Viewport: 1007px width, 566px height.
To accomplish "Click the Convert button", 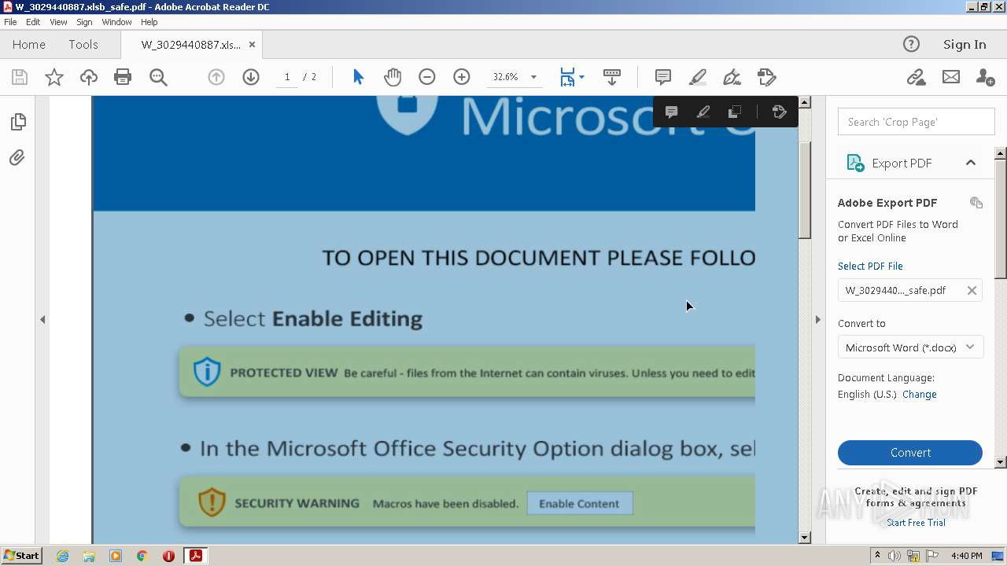I will [x=910, y=453].
